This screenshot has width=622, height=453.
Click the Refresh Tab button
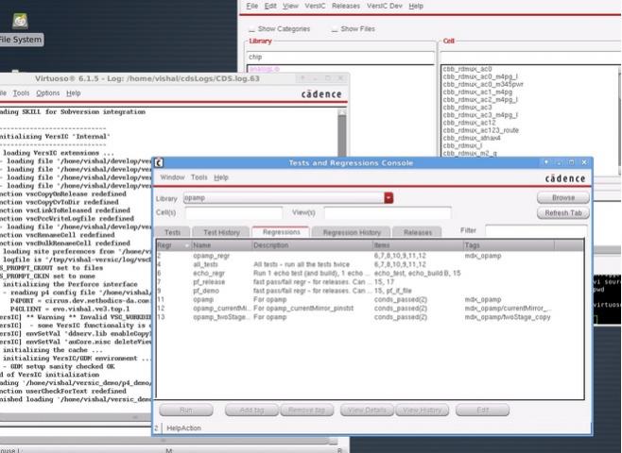[x=563, y=213]
